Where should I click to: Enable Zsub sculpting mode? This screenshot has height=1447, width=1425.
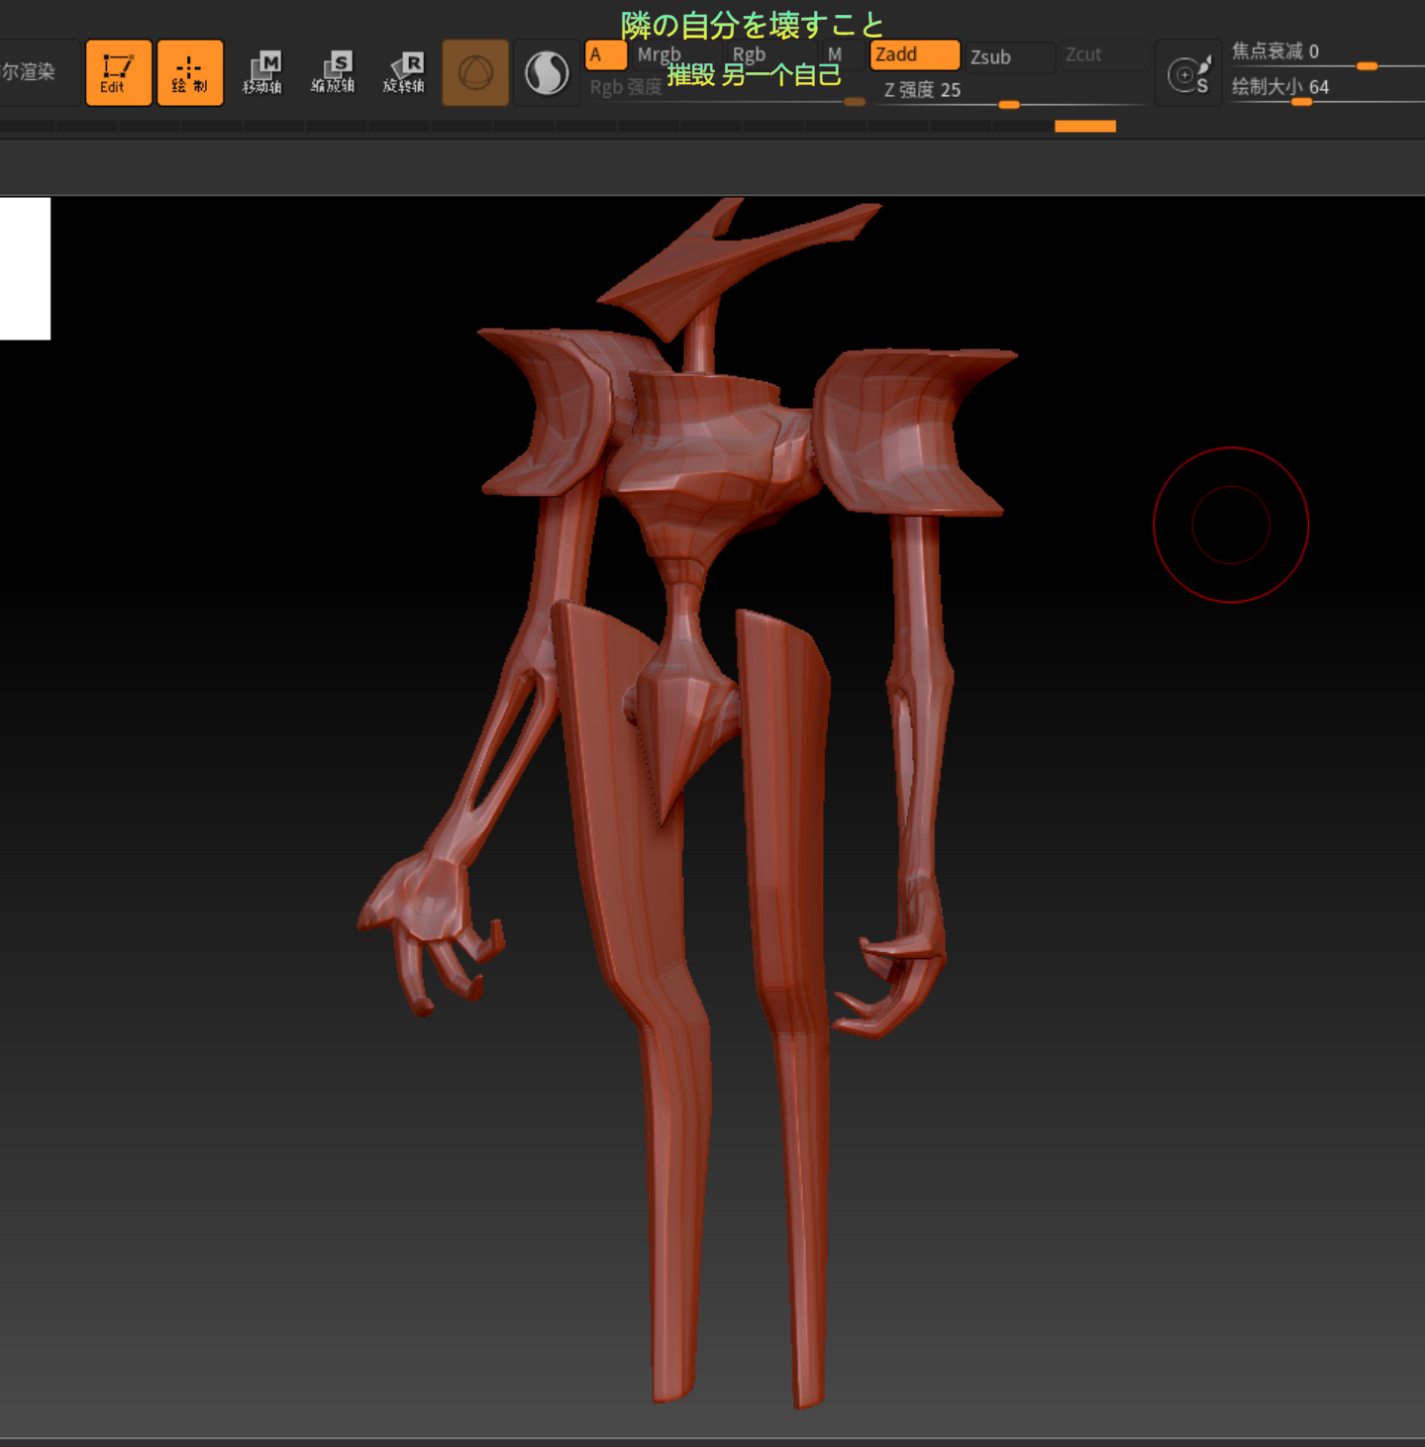pos(1008,57)
